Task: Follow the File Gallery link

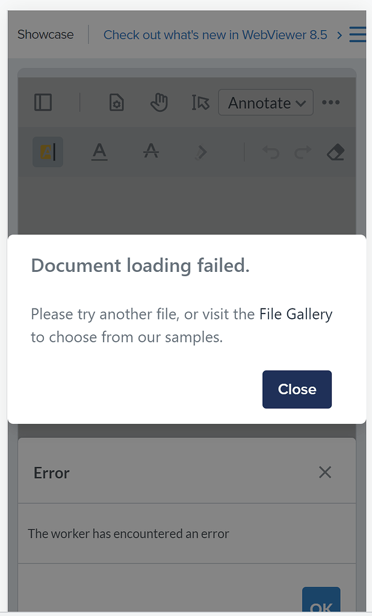Action: pos(296,314)
